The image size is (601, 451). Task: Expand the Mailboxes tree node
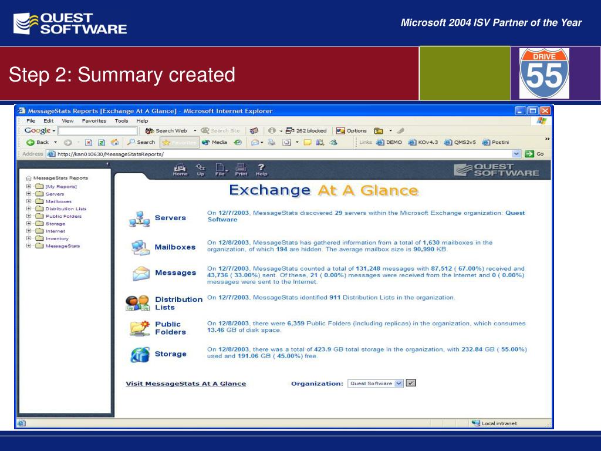28,201
